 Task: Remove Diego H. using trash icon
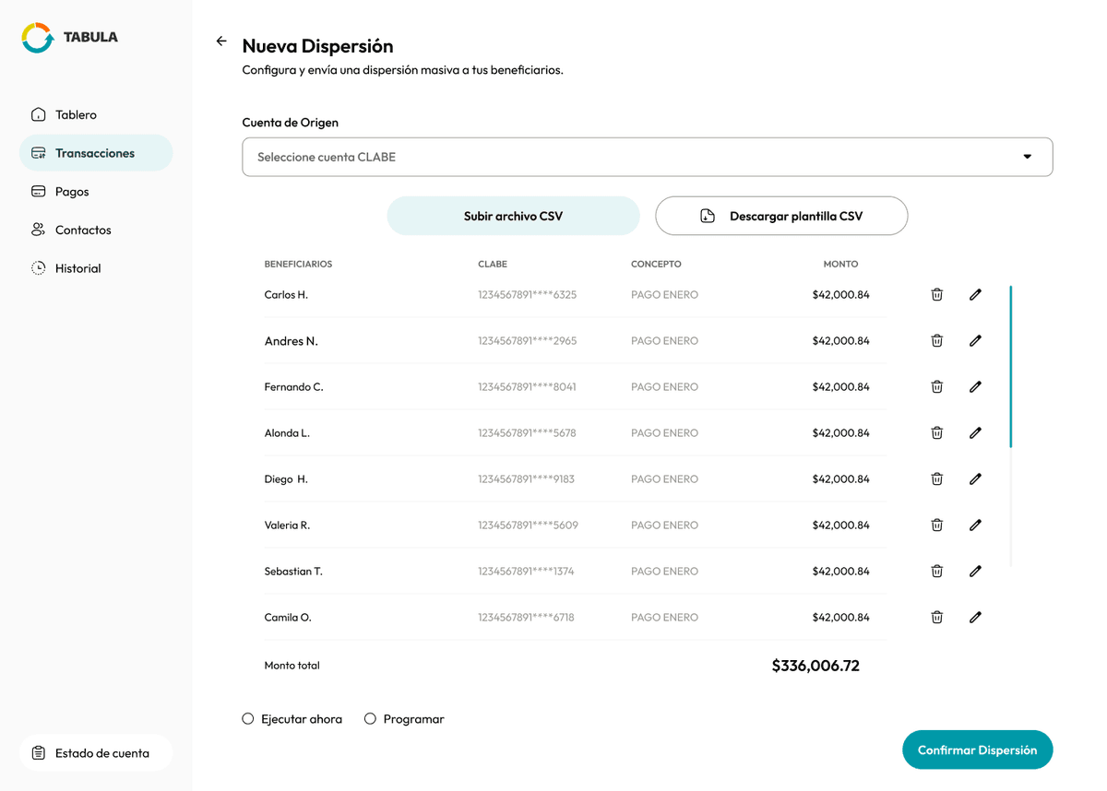936,478
